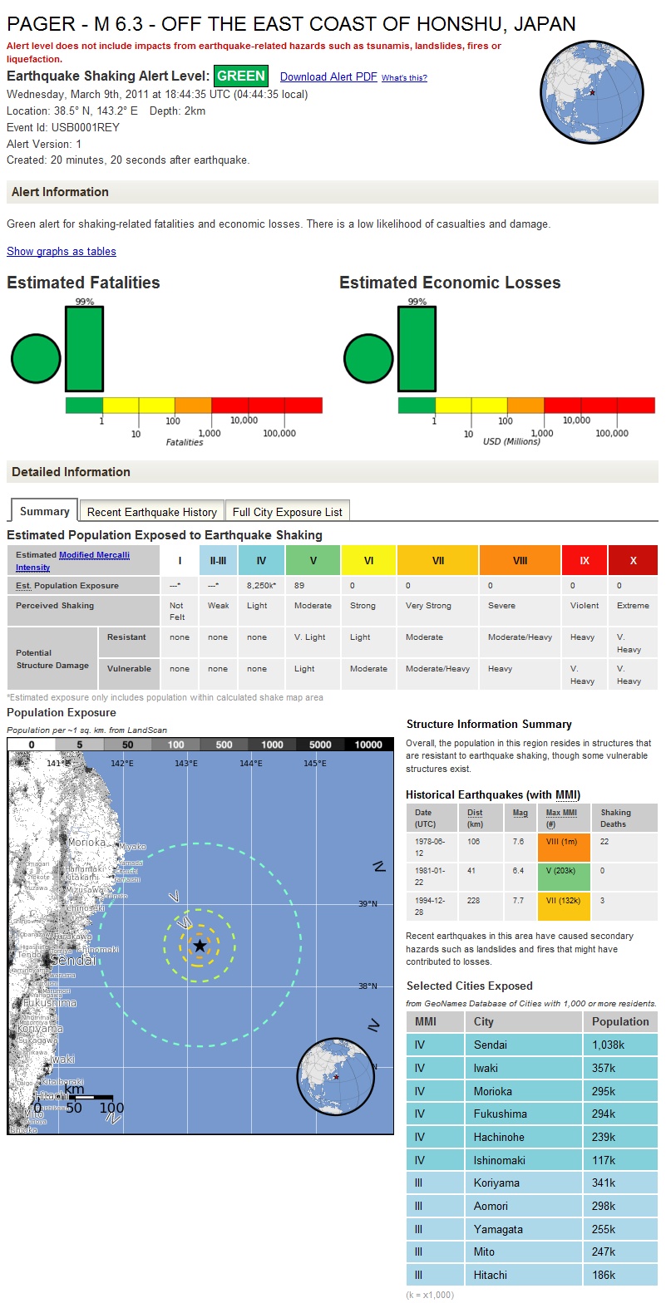Select the Mito city row
666x1308 pixels.
532,1251
